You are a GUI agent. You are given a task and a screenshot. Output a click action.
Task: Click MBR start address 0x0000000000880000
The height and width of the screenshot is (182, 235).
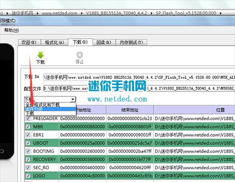pyautogui.click(x=82, y=127)
